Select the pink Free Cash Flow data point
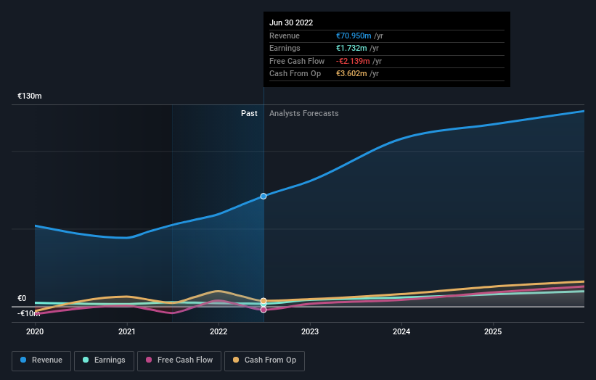This screenshot has height=380, width=596. 264,310
